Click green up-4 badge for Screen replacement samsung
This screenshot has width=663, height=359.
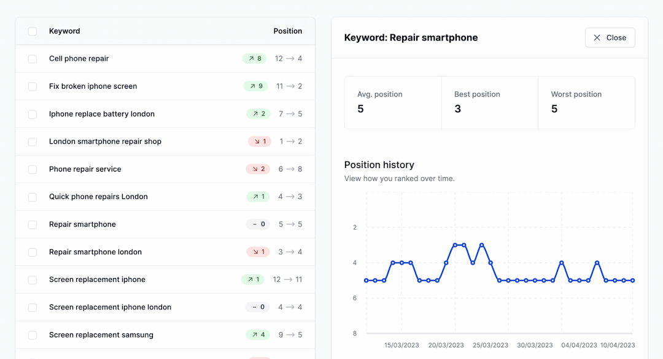coord(258,335)
